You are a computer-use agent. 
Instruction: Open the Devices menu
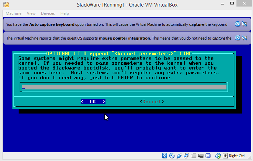[x=48, y=13]
